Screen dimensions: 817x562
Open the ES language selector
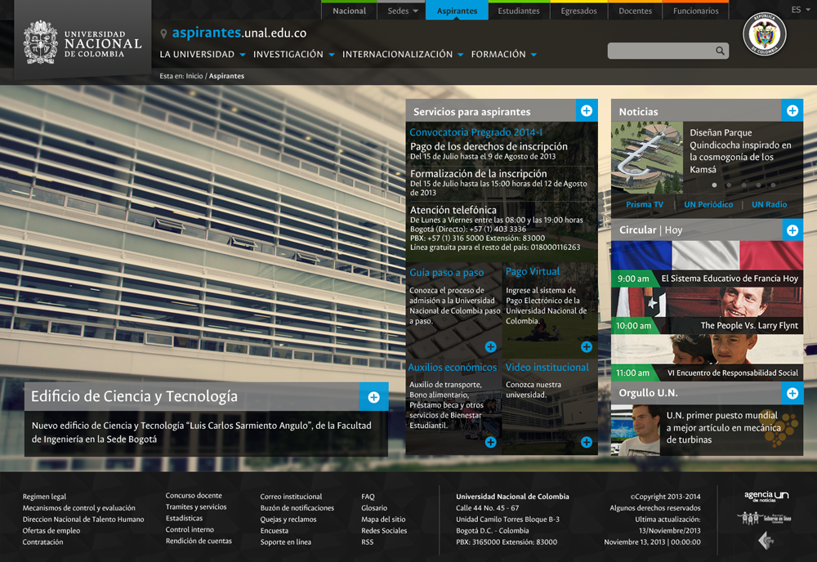pos(799,10)
